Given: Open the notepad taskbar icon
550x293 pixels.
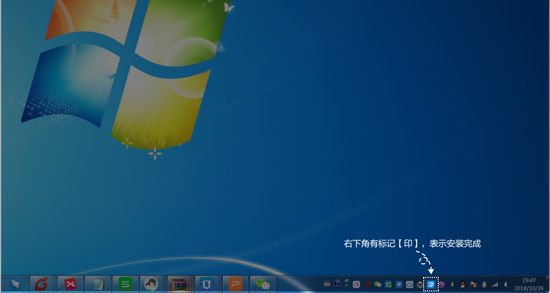Looking at the screenshot, I should coord(98,284).
